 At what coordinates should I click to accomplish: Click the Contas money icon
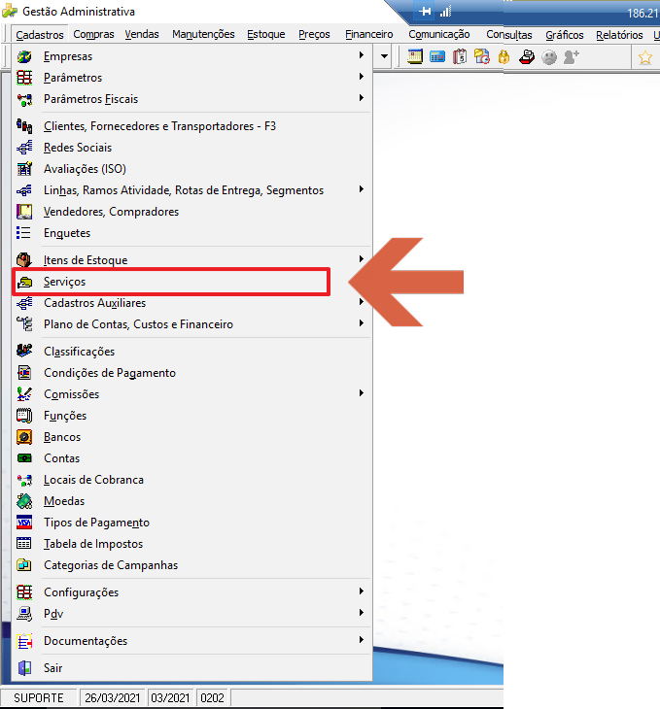coord(24,458)
